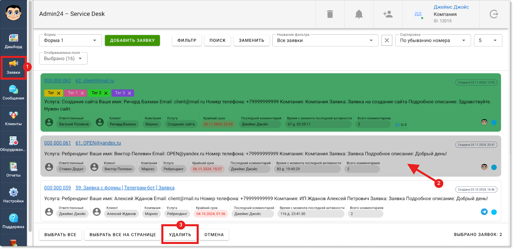Viewport: 513px width, 249px height.
Task: Click responsible person icon beside Евгений Поляков
Action: 49,122
